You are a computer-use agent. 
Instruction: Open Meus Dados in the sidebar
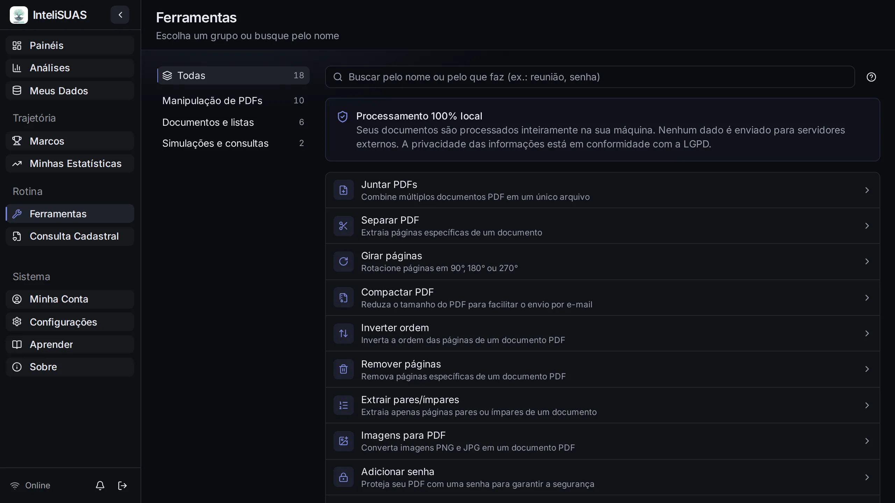point(70,91)
